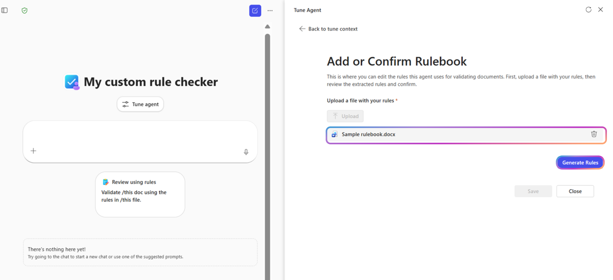This screenshot has height=280, width=613.
Task: Go back to tune context
Action: pyautogui.click(x=328, y=29)
